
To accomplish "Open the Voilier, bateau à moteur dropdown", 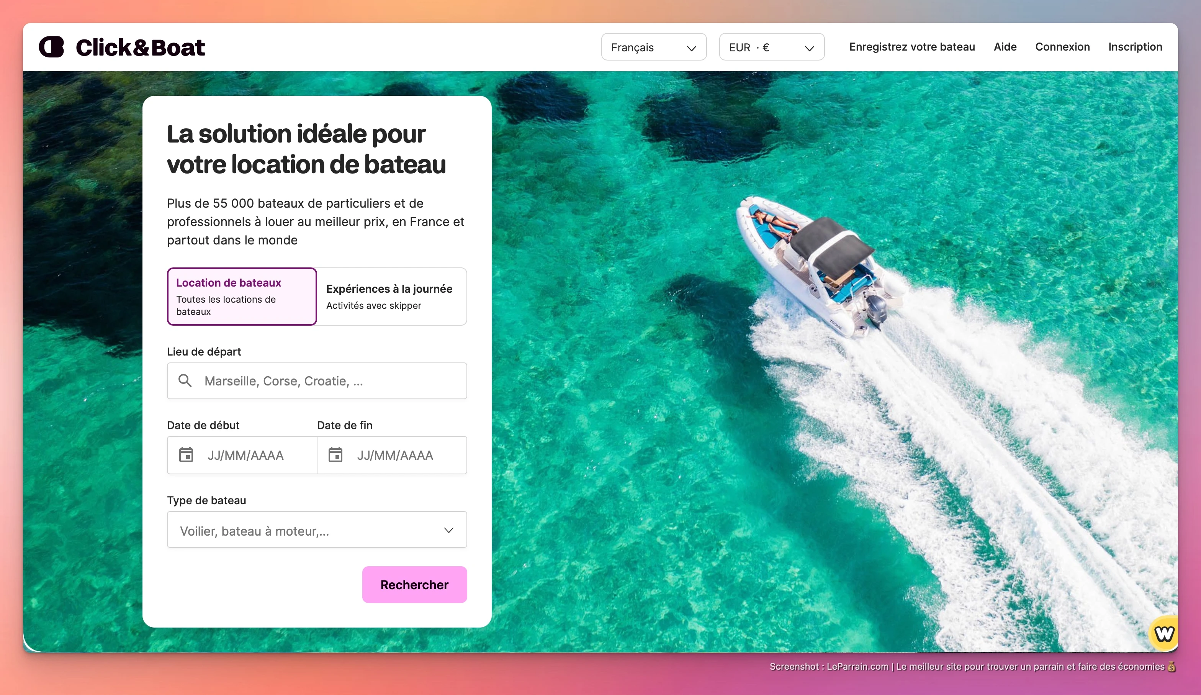I will coord(317,529).
